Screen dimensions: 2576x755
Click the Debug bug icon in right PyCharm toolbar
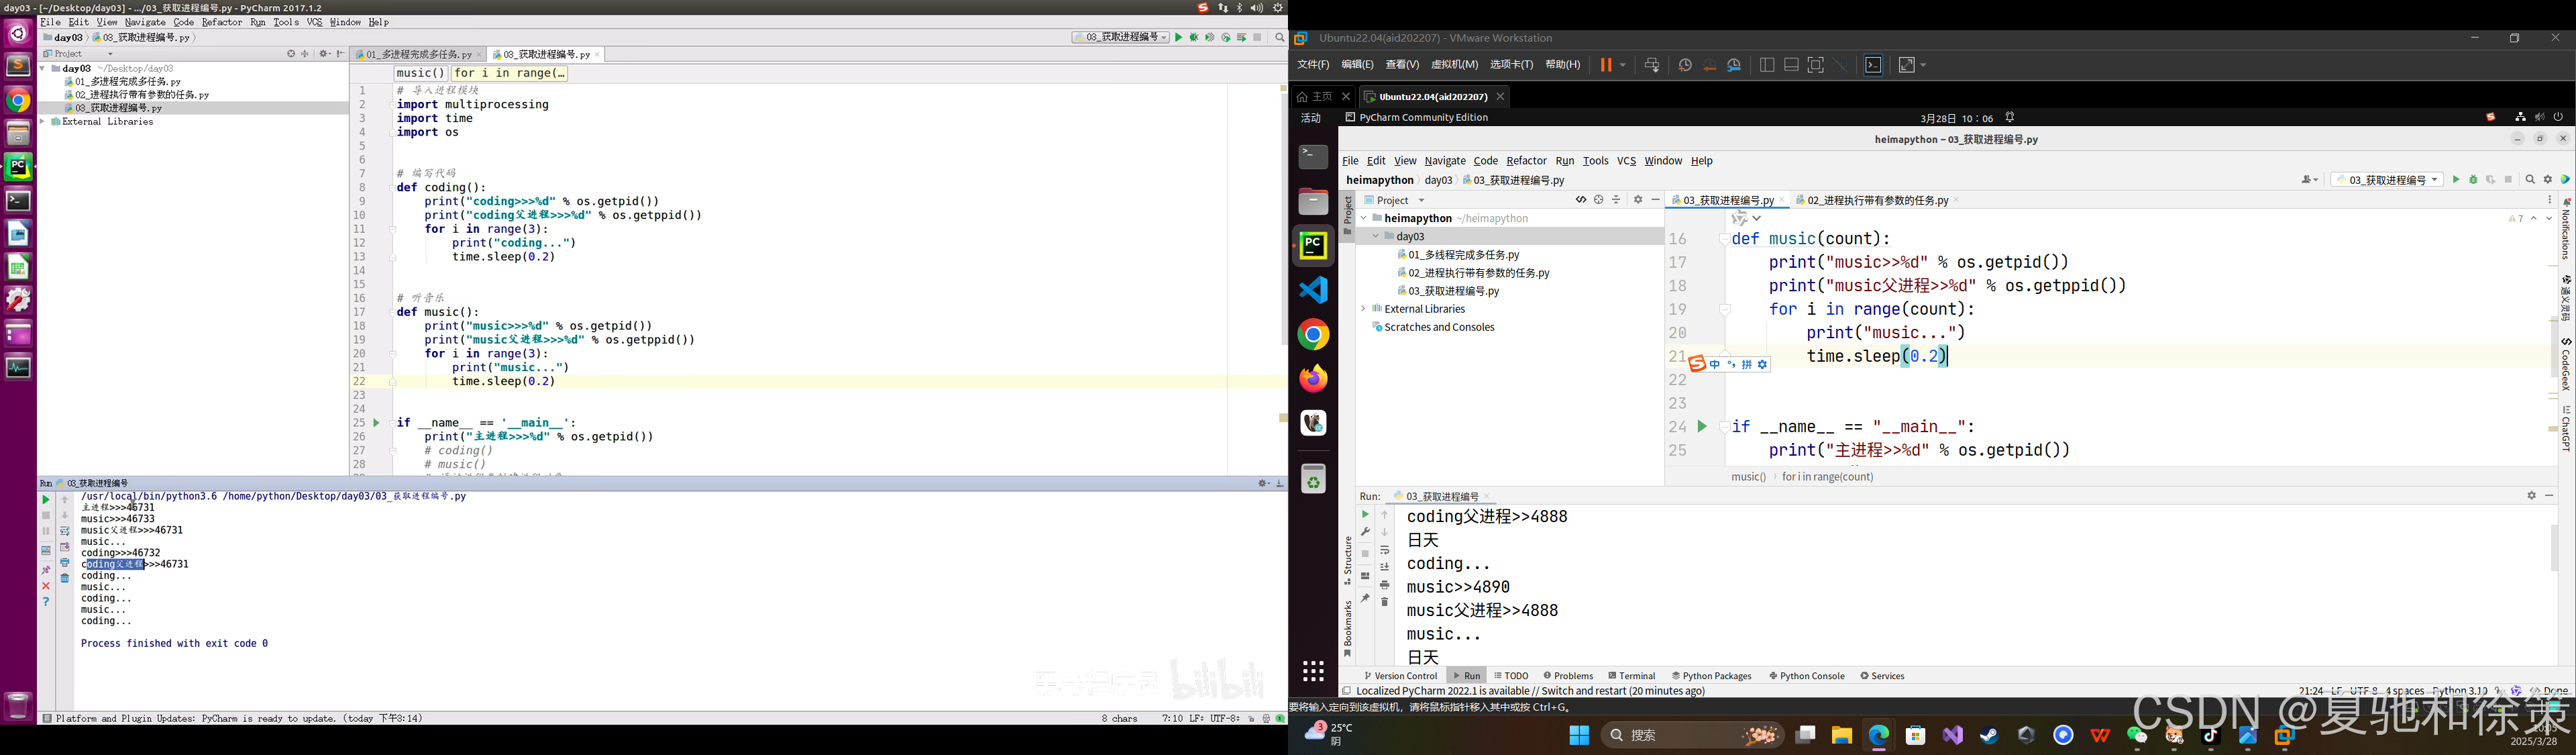(x=2473, y=180)
